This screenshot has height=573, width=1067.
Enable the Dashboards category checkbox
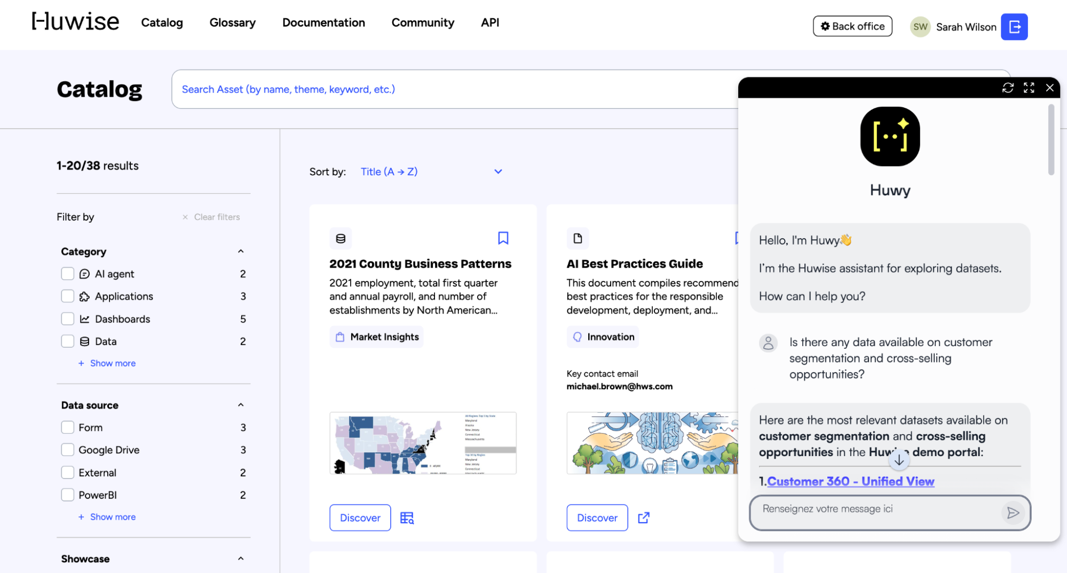pos(67,319)
